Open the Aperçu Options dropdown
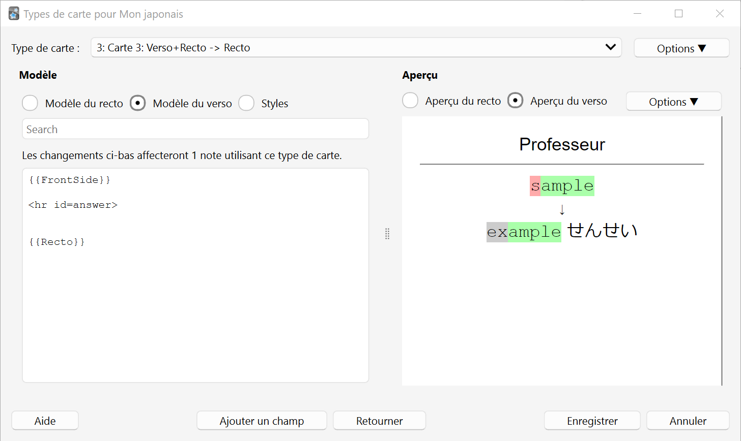Screen dimensions: 741x441 click(673, 102)
